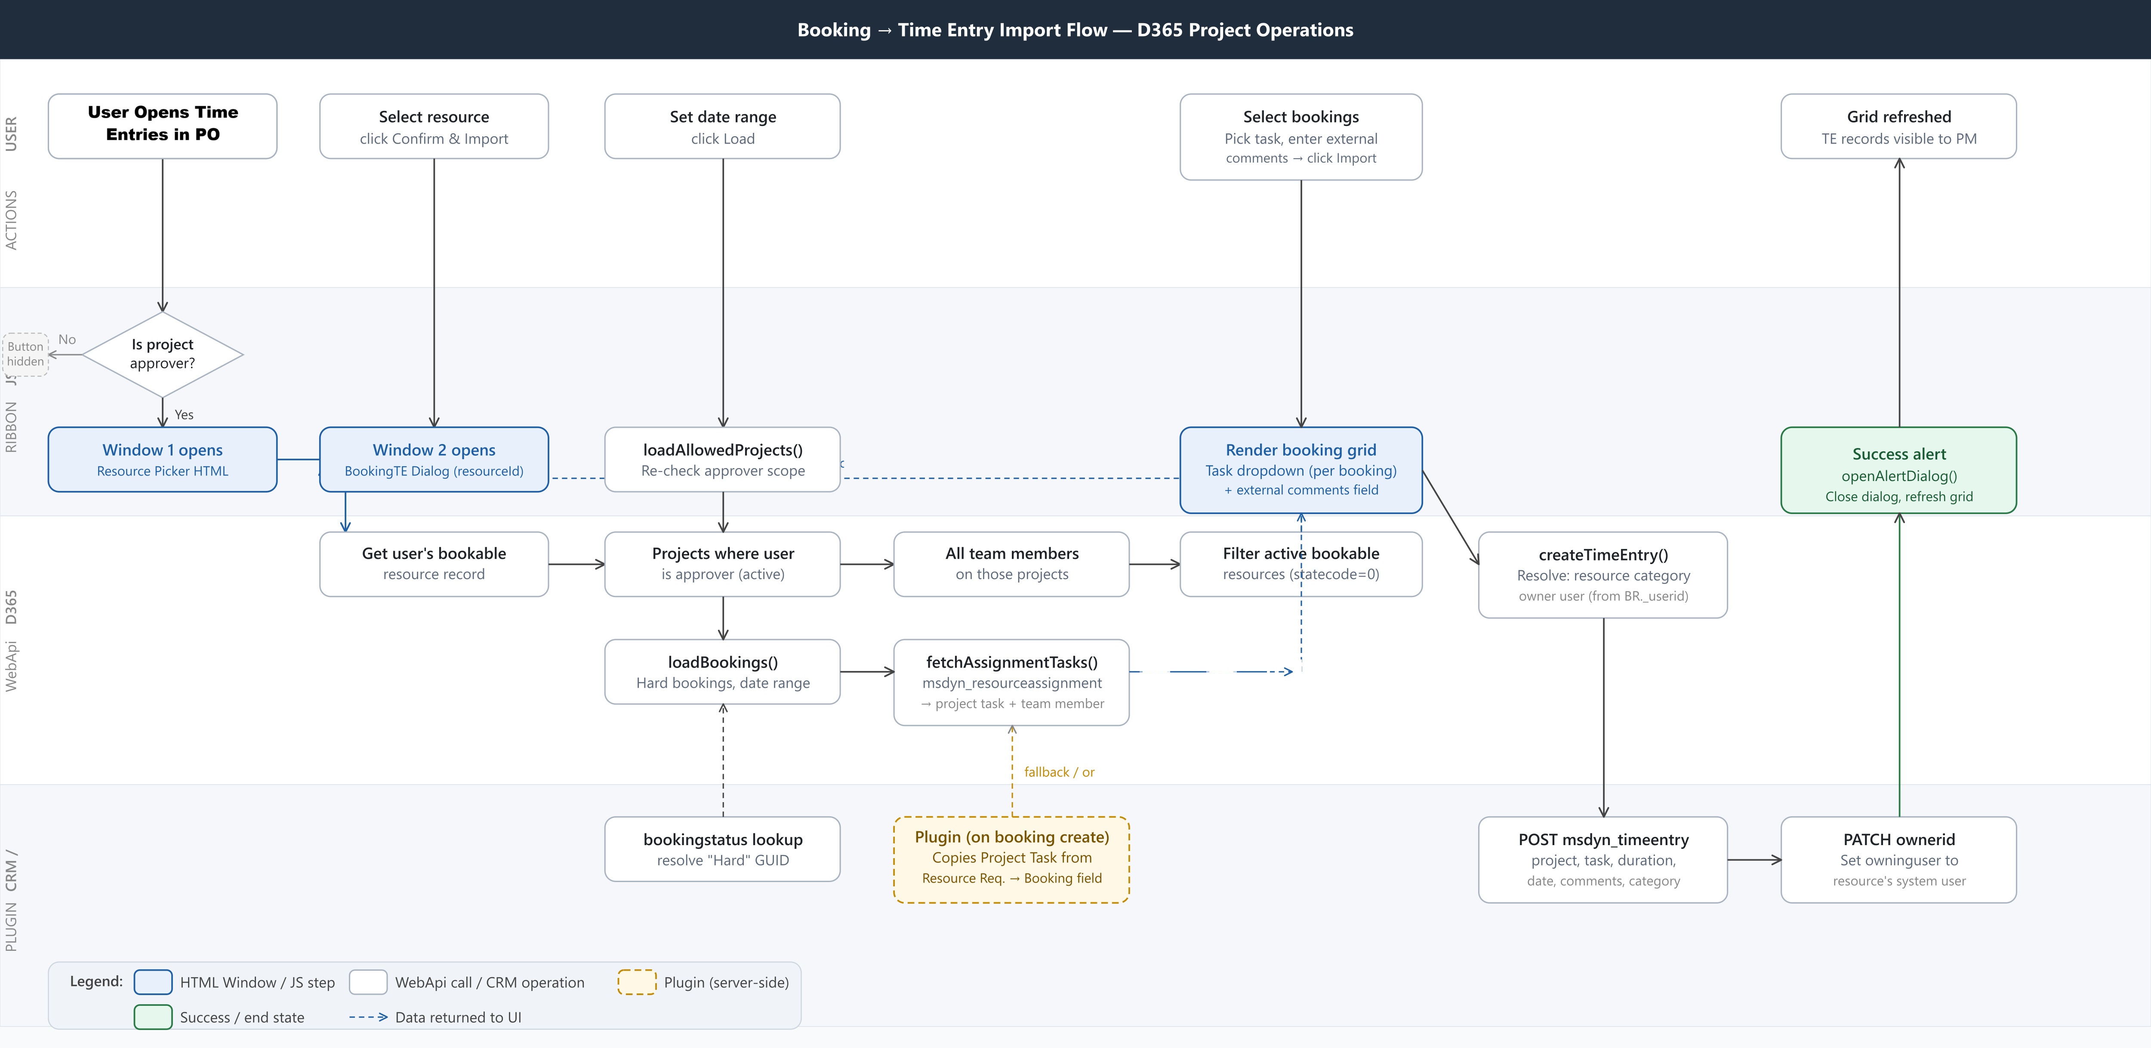This screenshot has height=1048, width=2151.
Task: Click the 'Grid refreshed' box
Action: (x=1899, y=126)
